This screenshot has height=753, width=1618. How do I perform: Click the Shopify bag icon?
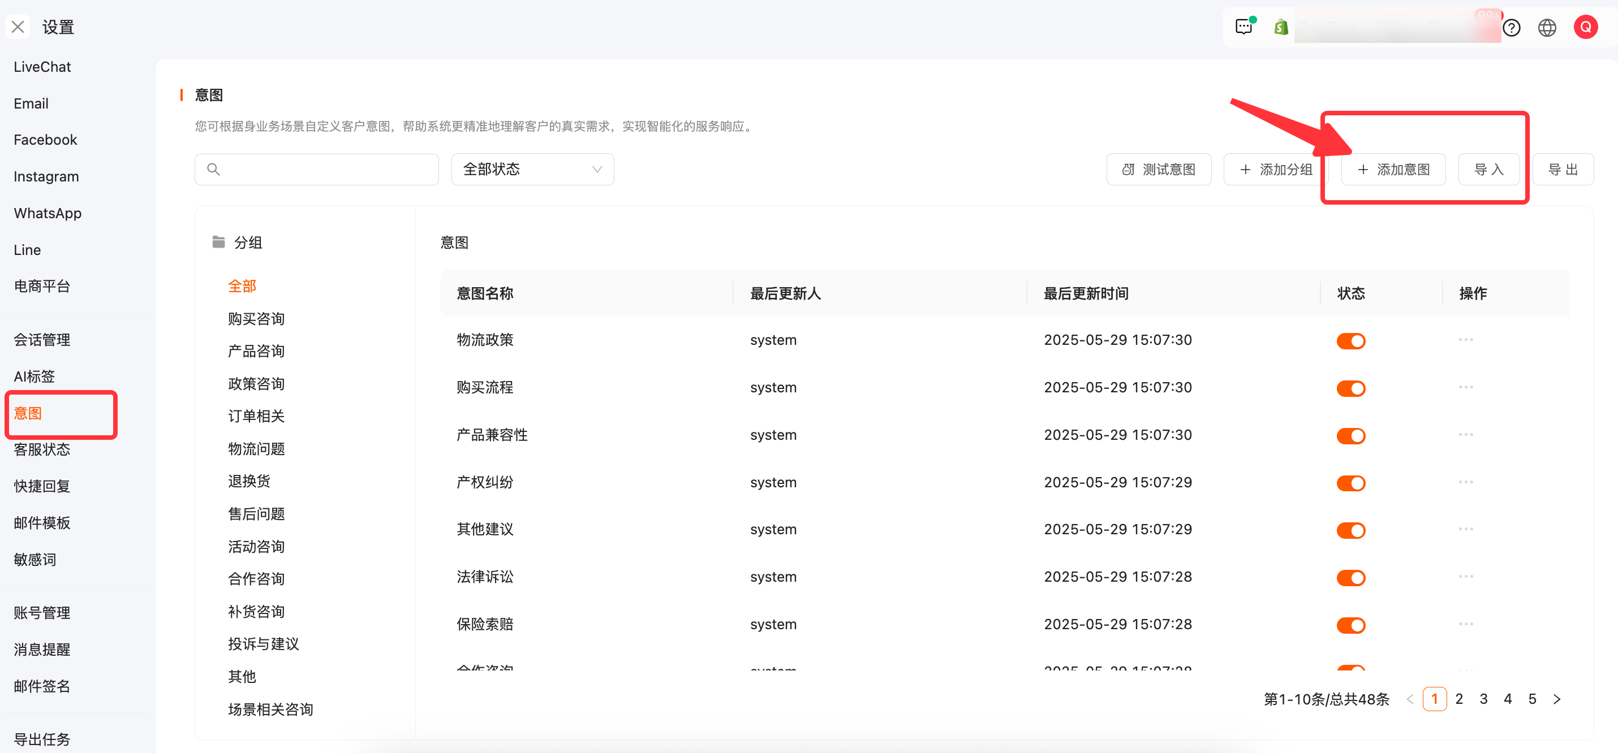[1281, 27]
